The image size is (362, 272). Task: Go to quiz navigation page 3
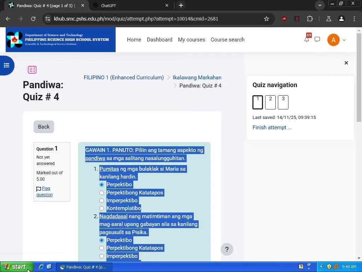coord(283,102)
